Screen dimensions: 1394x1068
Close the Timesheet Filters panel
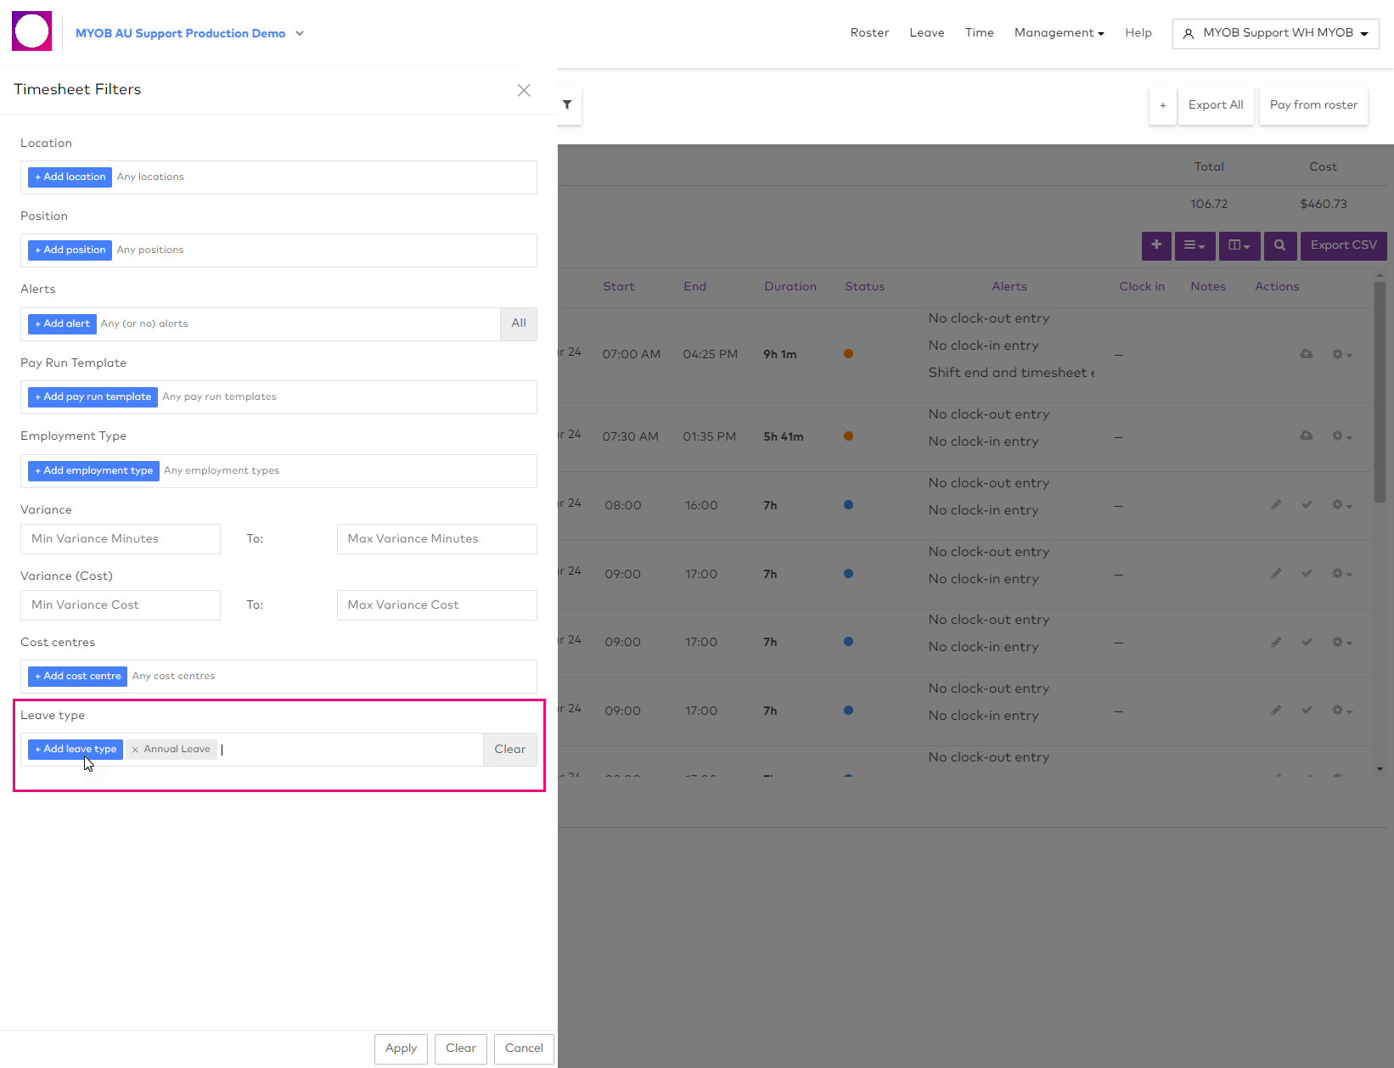[x=524, y=90]
